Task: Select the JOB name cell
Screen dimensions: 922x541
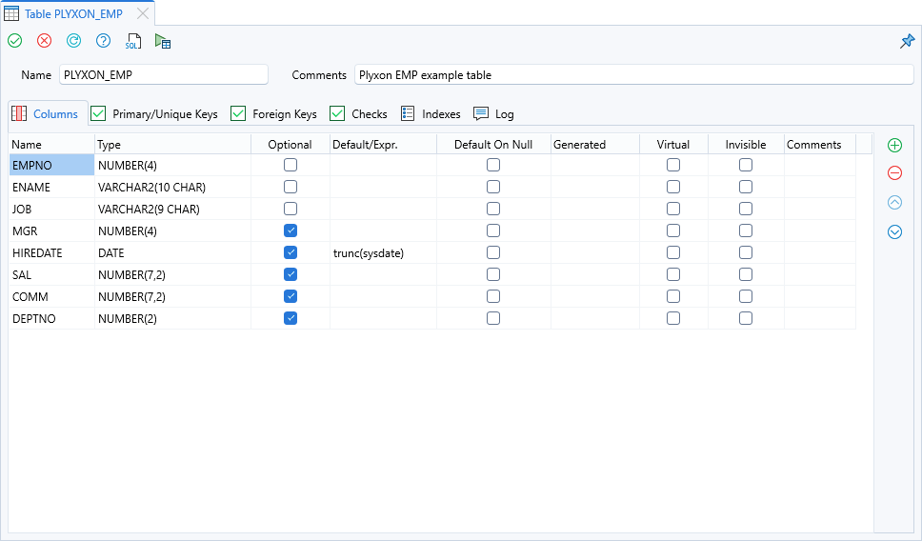Action: pyautogui.click(x=51, y=209)
